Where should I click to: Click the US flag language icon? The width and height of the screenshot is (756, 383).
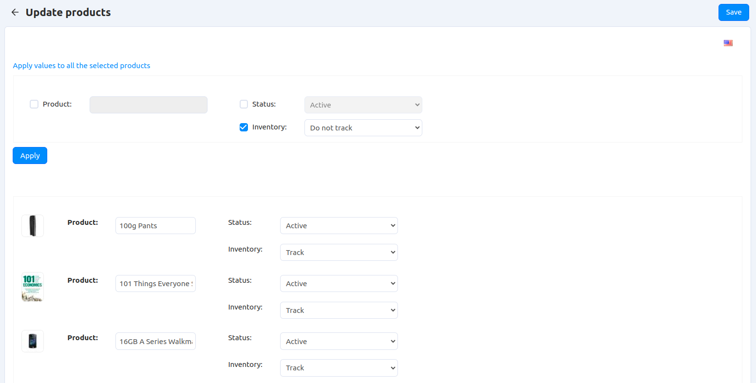click(x=728, y=43)
